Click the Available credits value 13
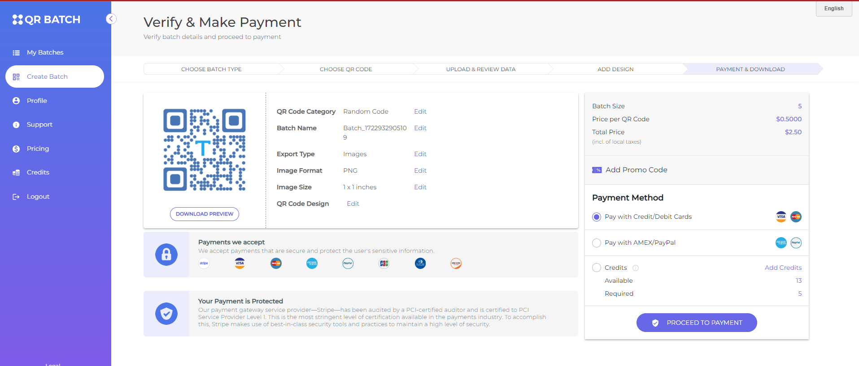The image size is (859, 366). (x=799, y=281)
